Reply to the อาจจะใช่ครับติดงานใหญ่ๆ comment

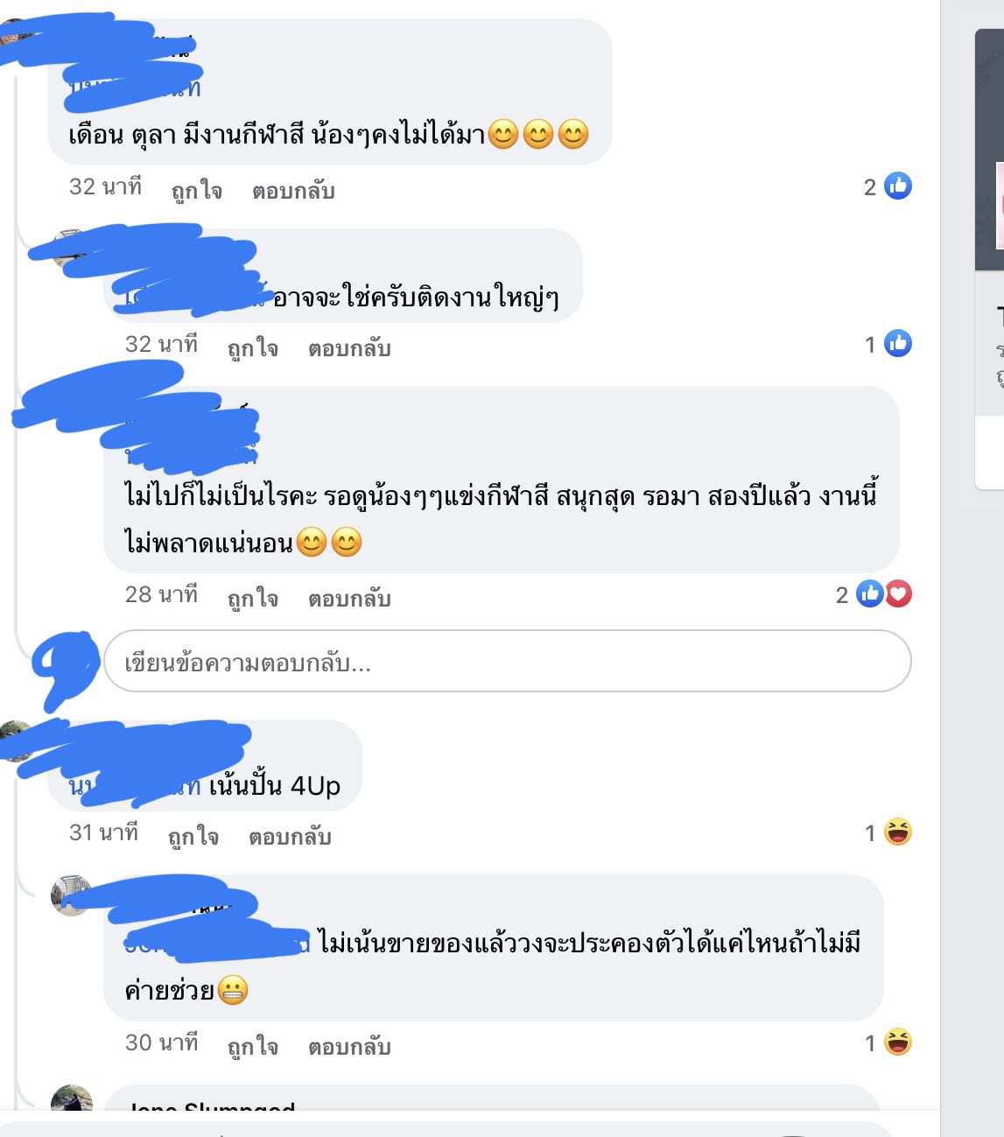(x=349, y=347)
